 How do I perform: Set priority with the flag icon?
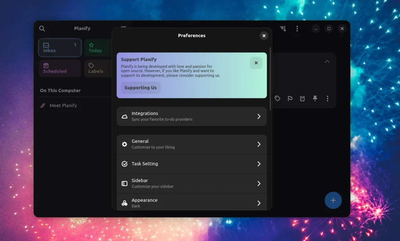290,99
